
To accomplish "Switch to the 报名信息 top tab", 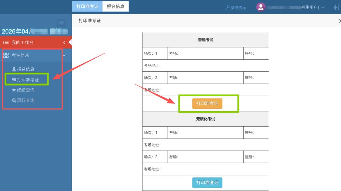I will click(116, 6).
